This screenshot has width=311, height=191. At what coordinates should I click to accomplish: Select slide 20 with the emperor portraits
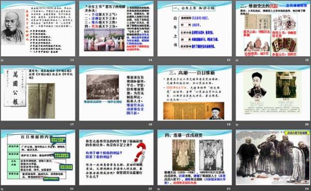tap(273, 93)
